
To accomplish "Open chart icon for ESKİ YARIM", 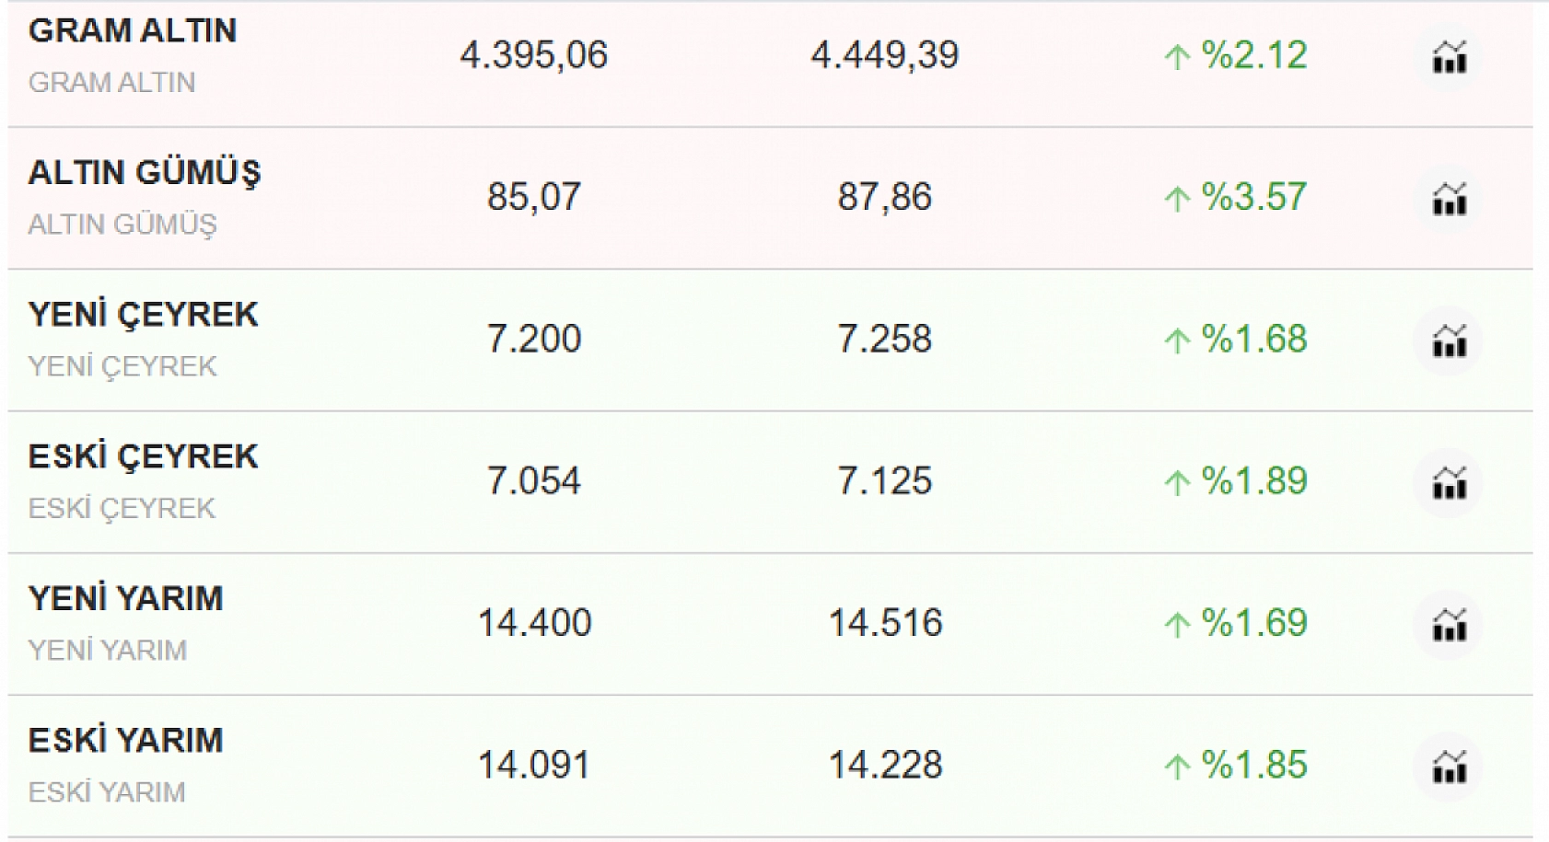I will click(x=1449, y=767).
